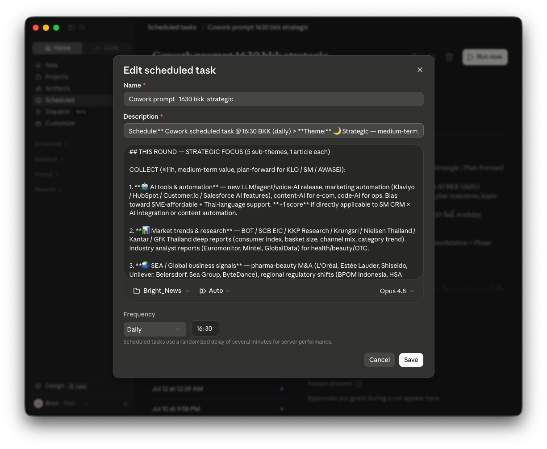Screen dimensions: 547x449
Task: Click the 16:30 time field
Action: [x=205, y=328]
